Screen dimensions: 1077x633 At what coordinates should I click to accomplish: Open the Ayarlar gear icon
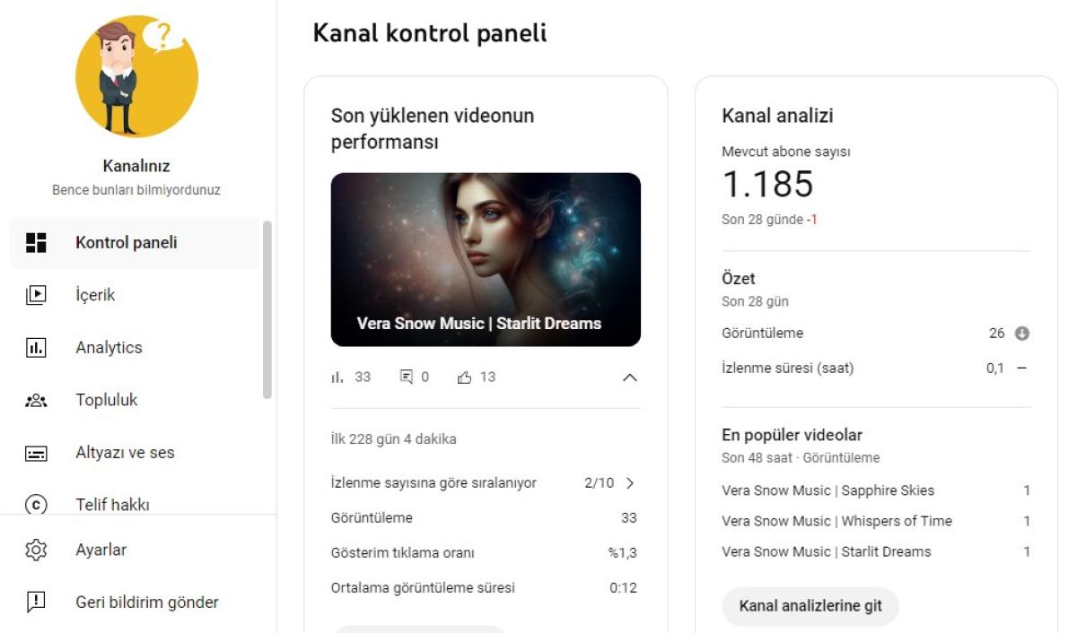coord(36,550)
